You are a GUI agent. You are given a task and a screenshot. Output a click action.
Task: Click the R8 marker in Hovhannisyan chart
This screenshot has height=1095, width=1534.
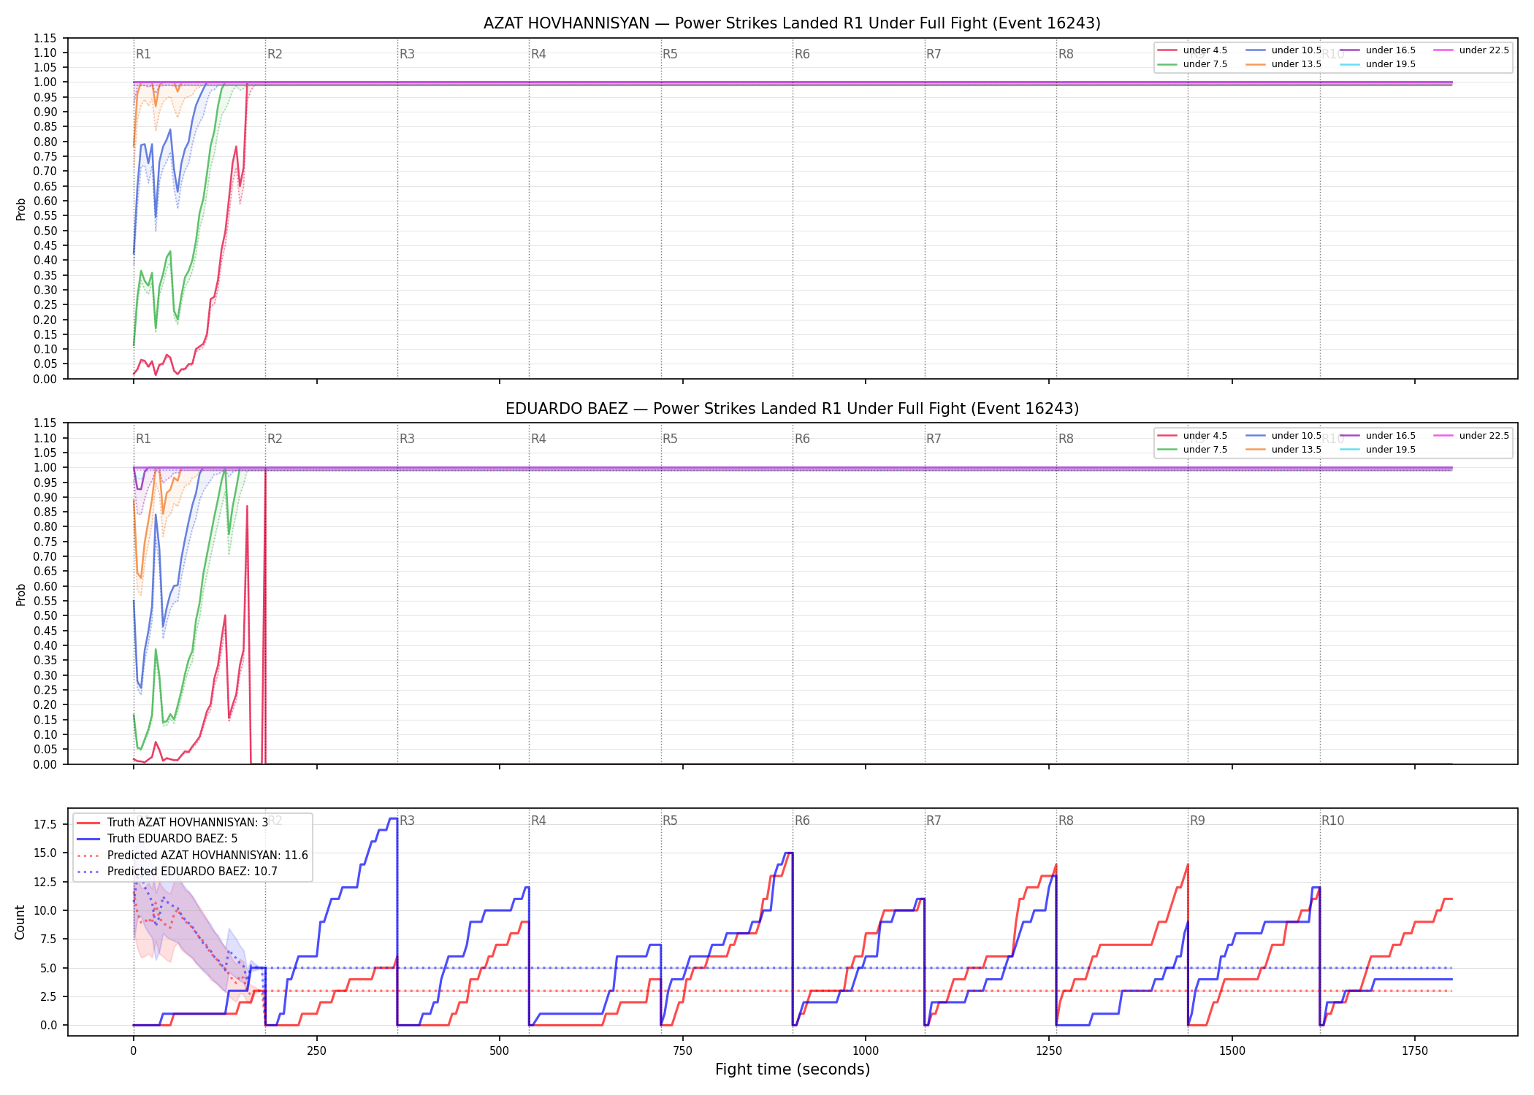pos(1066,54)
